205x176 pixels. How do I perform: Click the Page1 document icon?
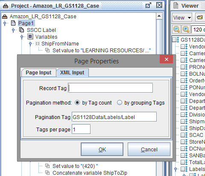[x=13, y=23]
